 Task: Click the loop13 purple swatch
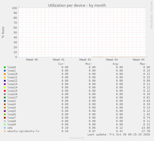[5, 84]
